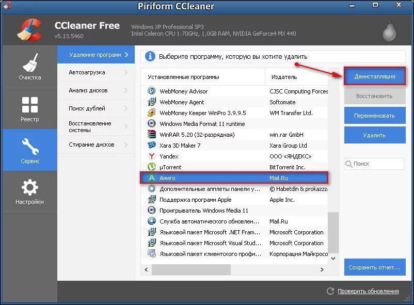The image size is (414, 305).
Task: Sort by Издатель column header
Action: click(x=296, y=77)
